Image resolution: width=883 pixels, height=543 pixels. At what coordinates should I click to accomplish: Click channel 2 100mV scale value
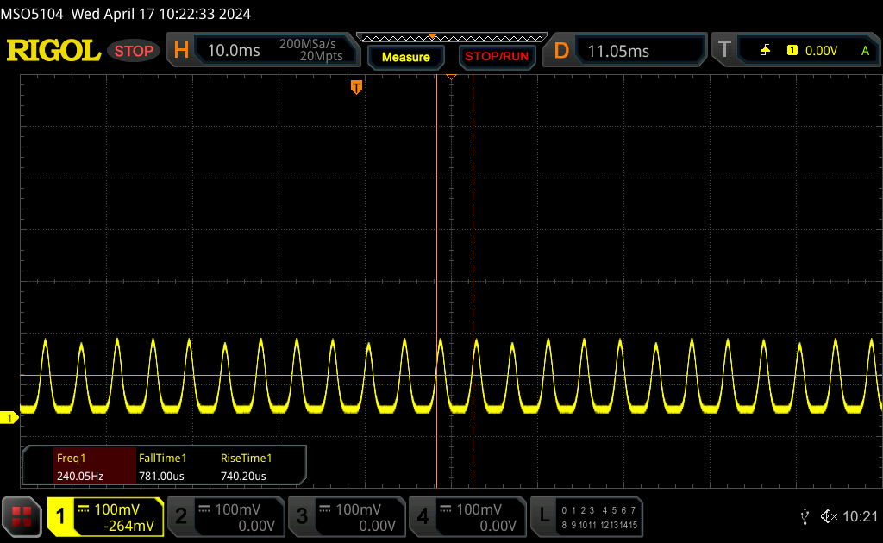pyautogui.click(x=237, y=509)
